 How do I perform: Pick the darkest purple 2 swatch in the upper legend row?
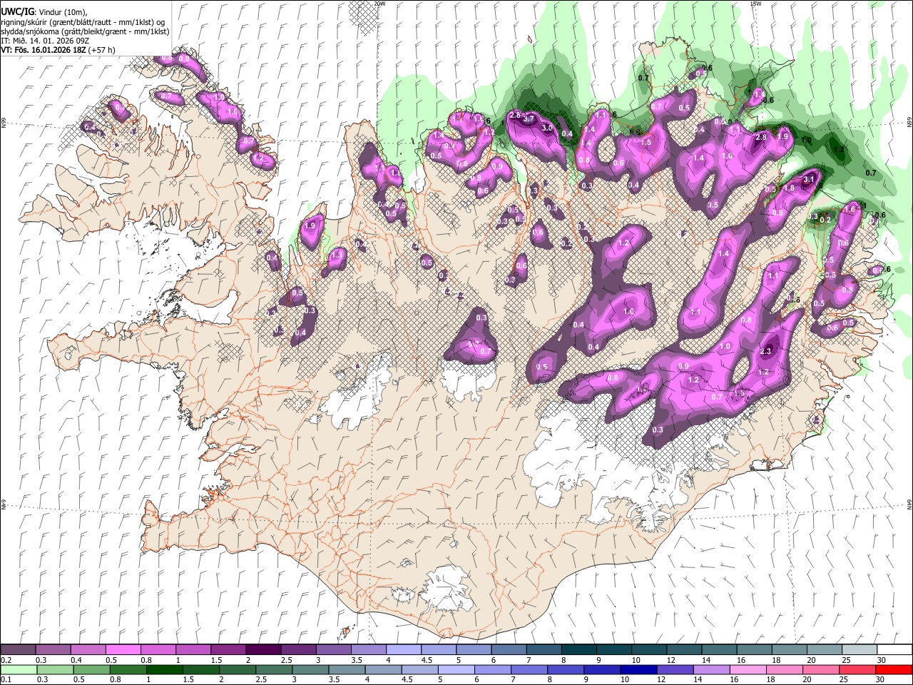[264, 650]
